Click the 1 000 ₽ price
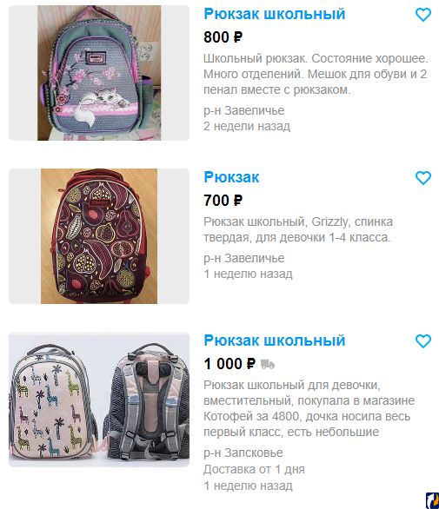This screenshot has height=509, width=439. pos(229,364)
